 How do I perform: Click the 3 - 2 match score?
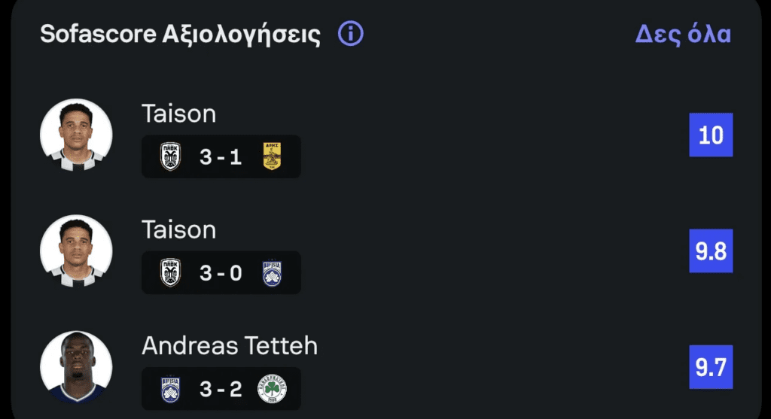221,389
